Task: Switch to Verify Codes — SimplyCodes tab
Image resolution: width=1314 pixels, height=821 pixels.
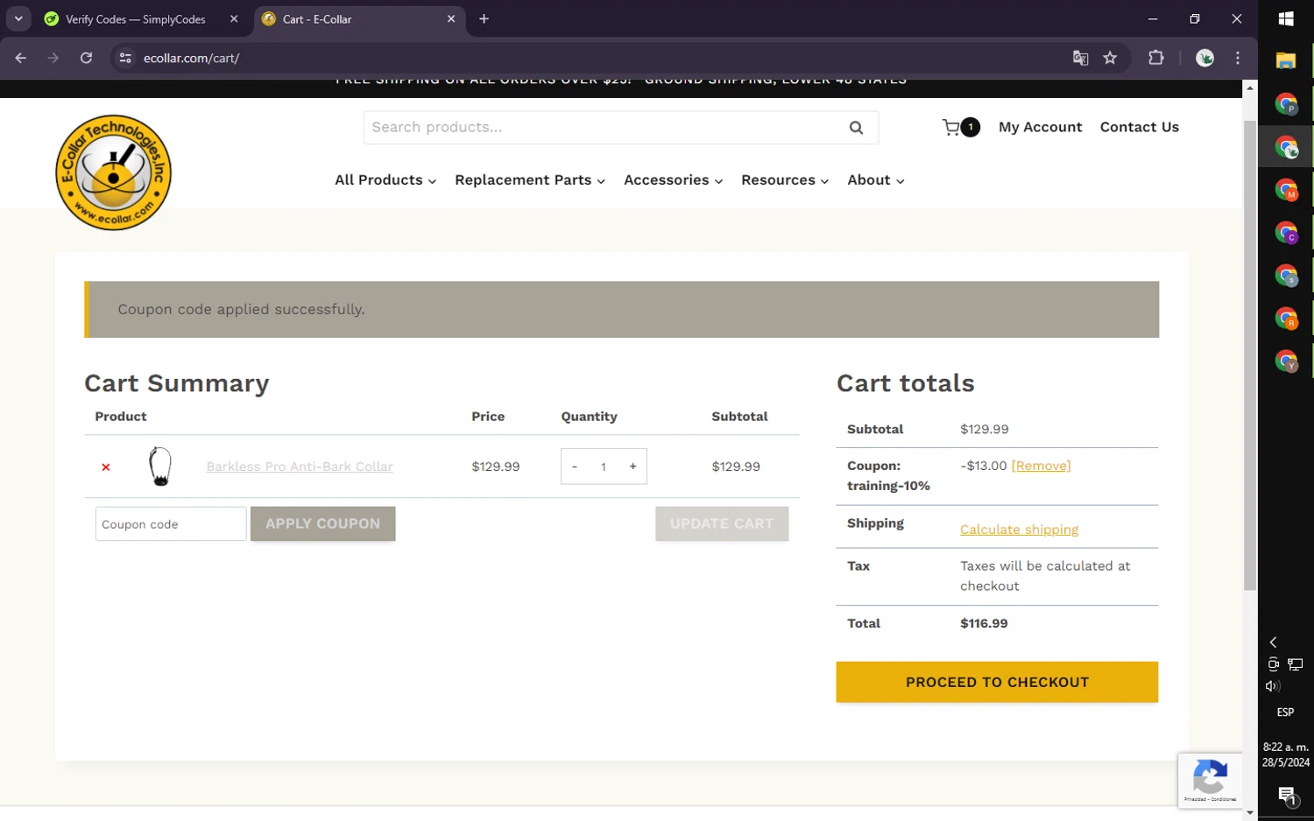Action: tap(135, 18)
